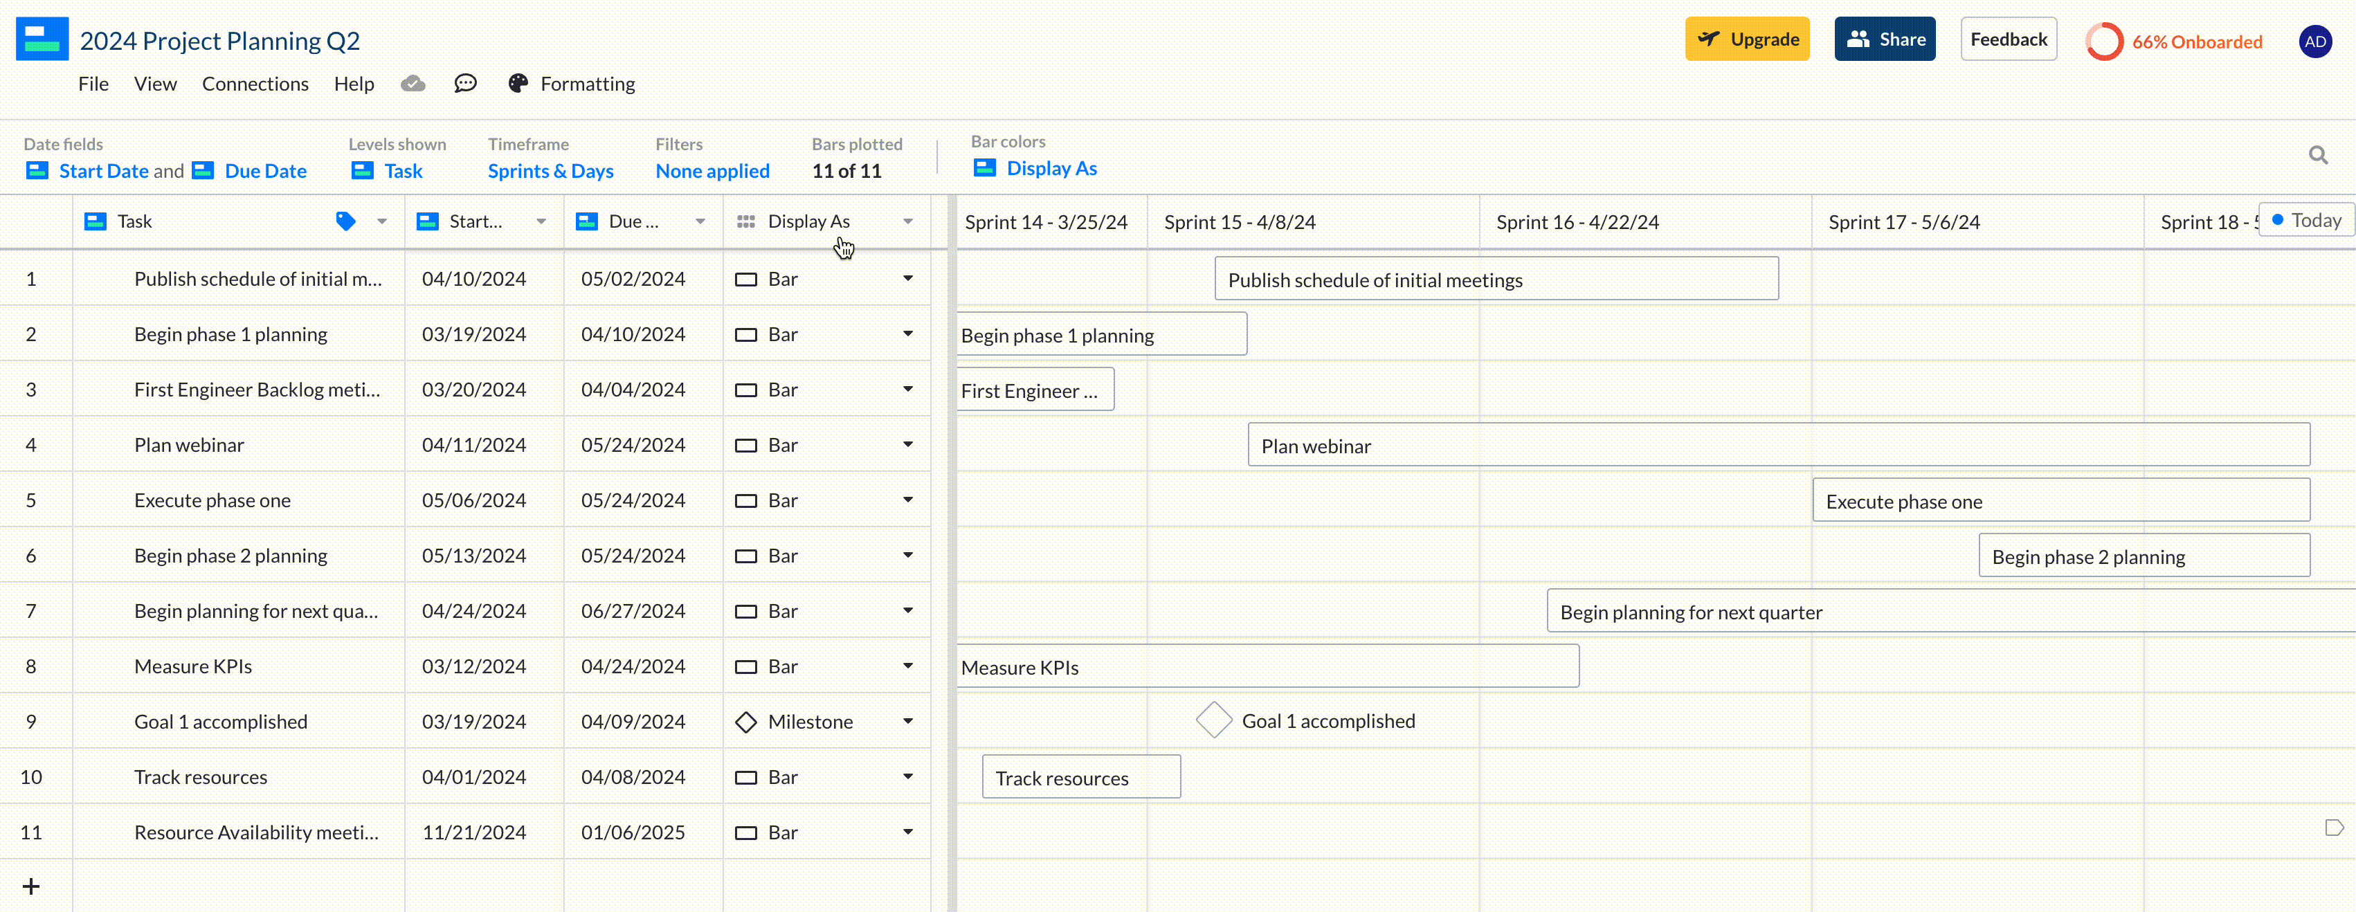Open the comments chat icon

click(x=466, y=82)
